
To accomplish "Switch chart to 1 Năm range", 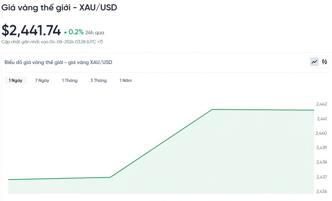I will pos(126,81).
